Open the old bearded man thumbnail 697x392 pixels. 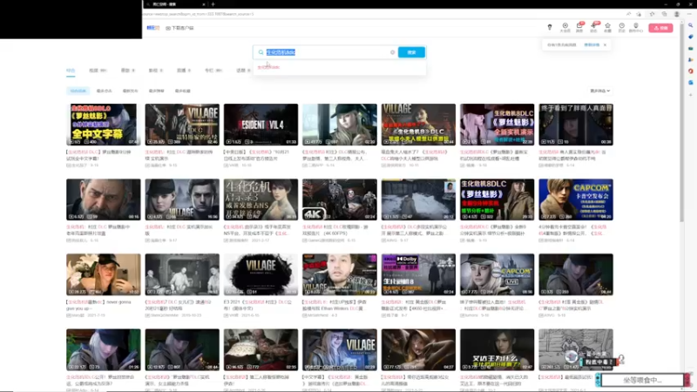pyautogui.click(x=104, y=199)
